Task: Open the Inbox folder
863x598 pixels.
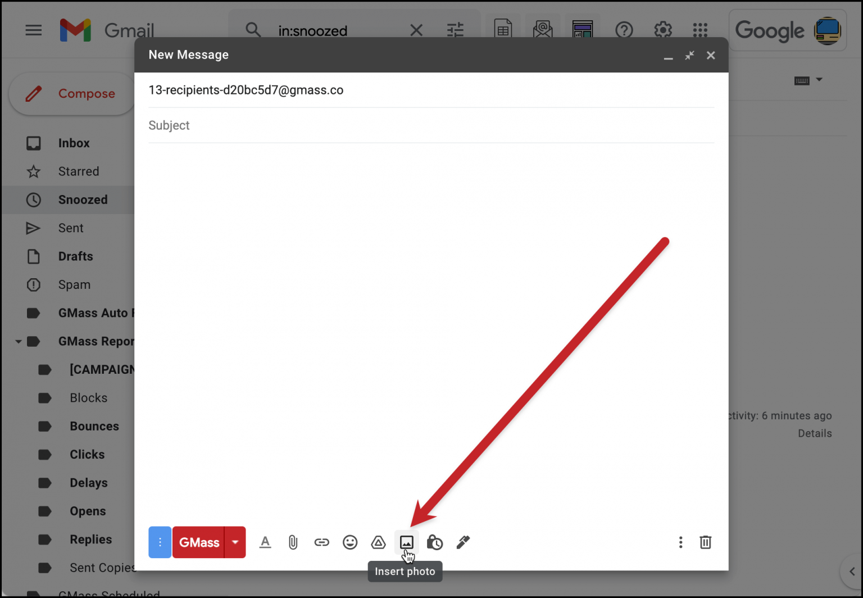Action: [74, 143]
